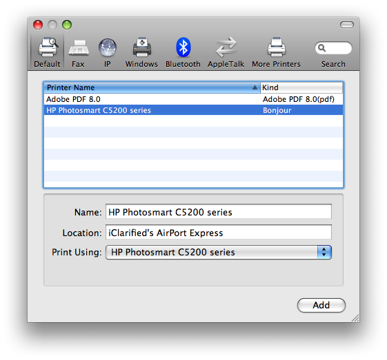
Task: Click the toolbar Search field
Action: click(333, 48)
